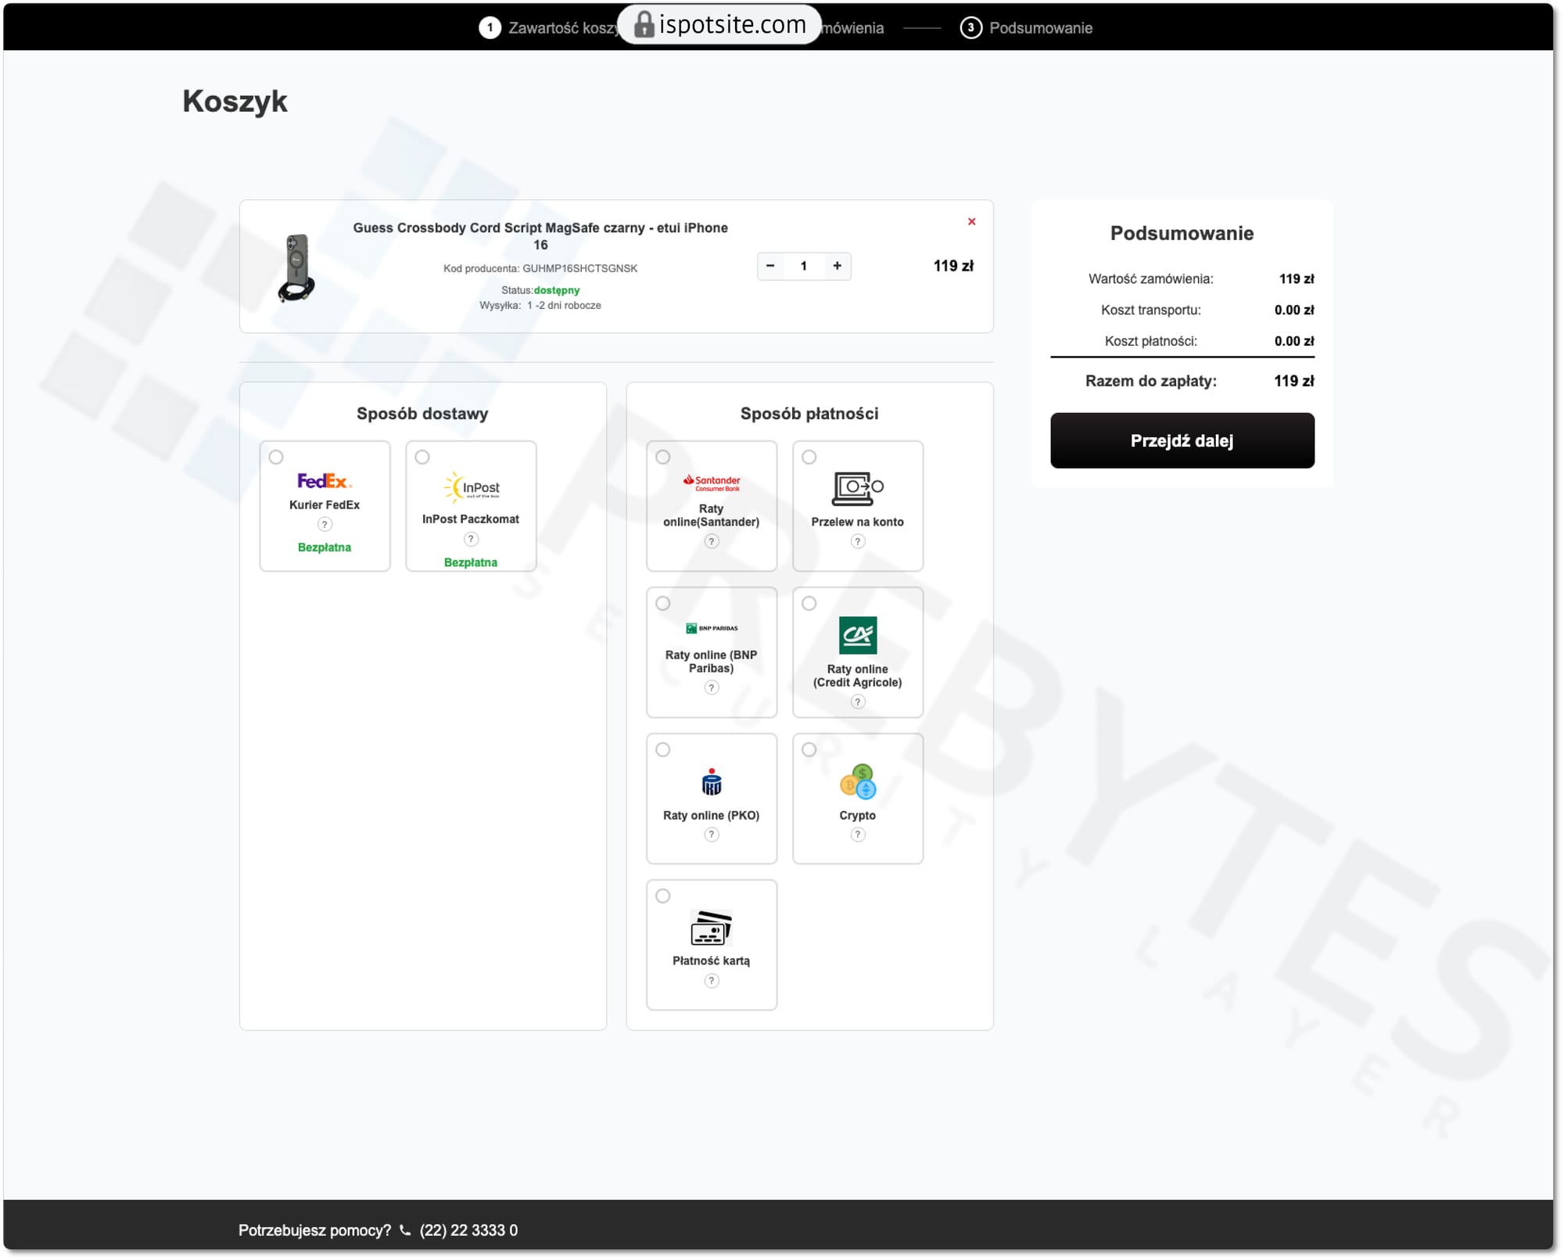Click the Crypto coins icon
The width and height of the screenshot is (1564, 1260).
[857, 782]
